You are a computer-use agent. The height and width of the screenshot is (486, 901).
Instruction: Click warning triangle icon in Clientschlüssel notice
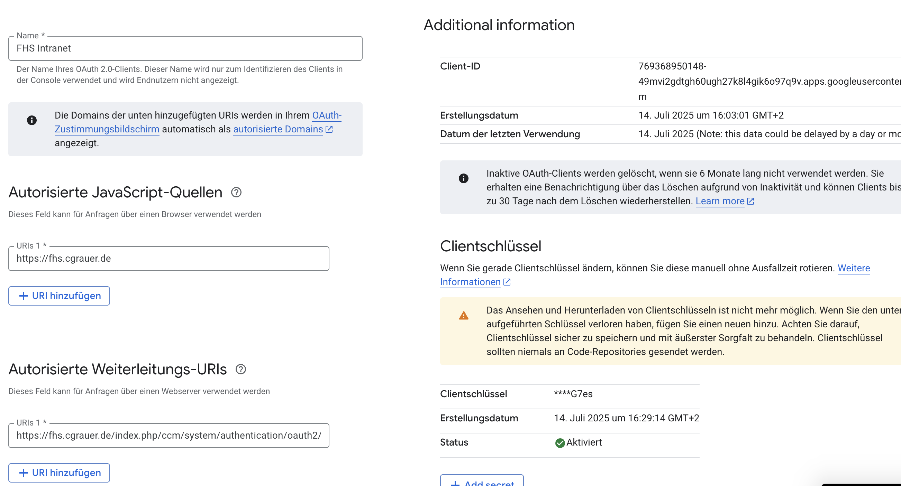(463, 315)
